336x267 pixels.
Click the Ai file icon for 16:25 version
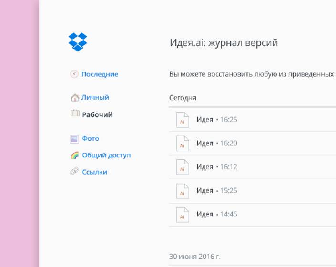click(x=183, y=120)
